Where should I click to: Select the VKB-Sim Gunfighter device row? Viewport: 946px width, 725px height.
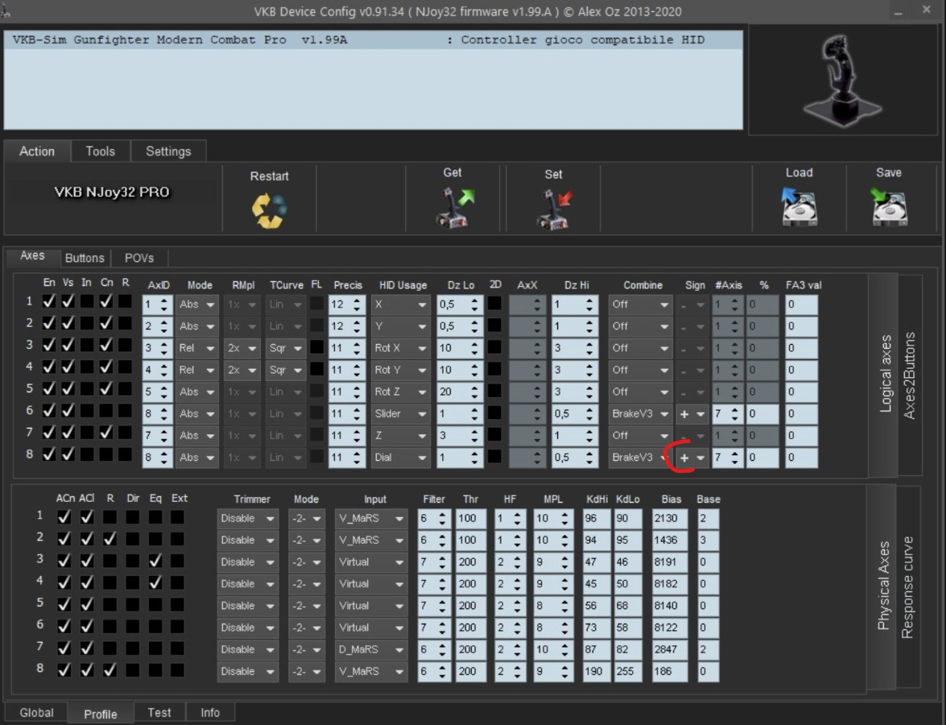374,39
